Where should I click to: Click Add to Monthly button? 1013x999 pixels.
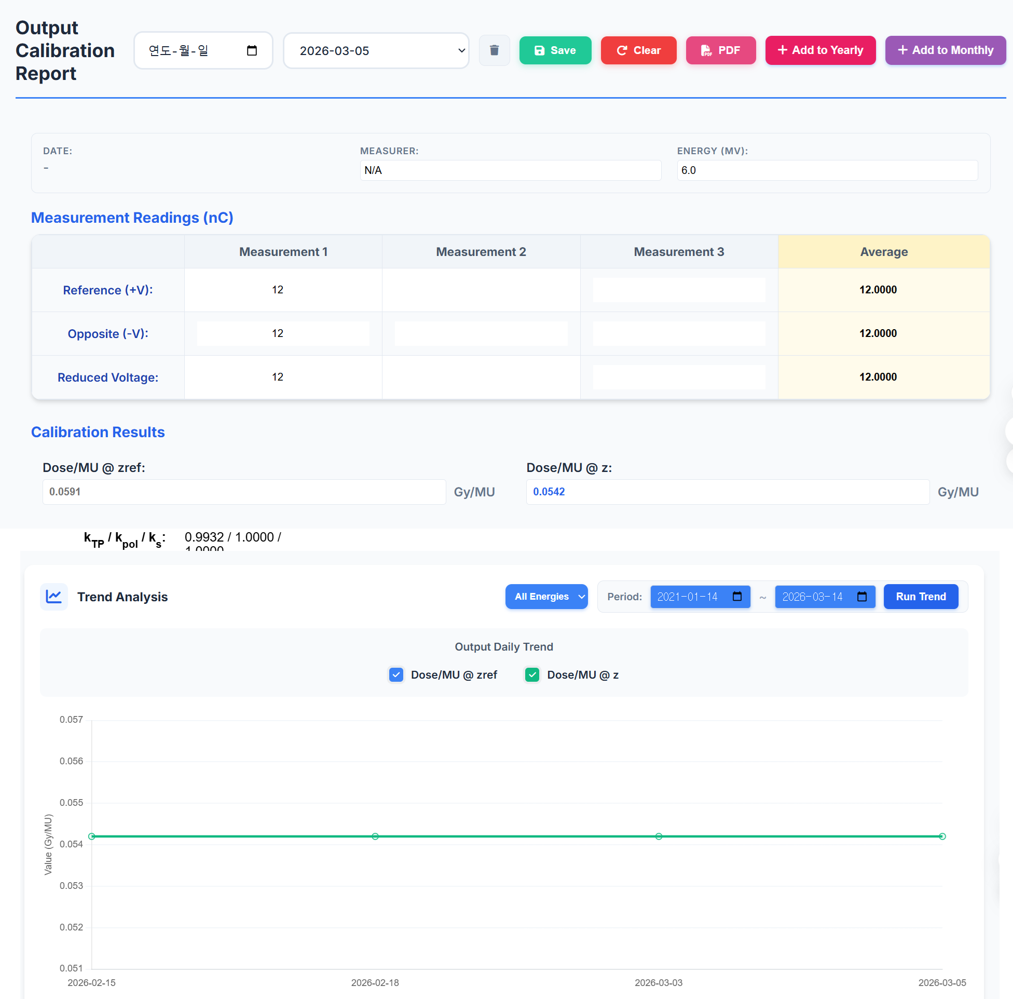click(946, 50)
